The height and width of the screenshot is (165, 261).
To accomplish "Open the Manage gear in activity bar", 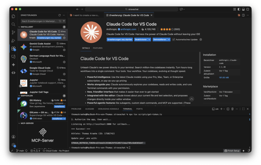I will pyautogui.click(x=14, y=145).
